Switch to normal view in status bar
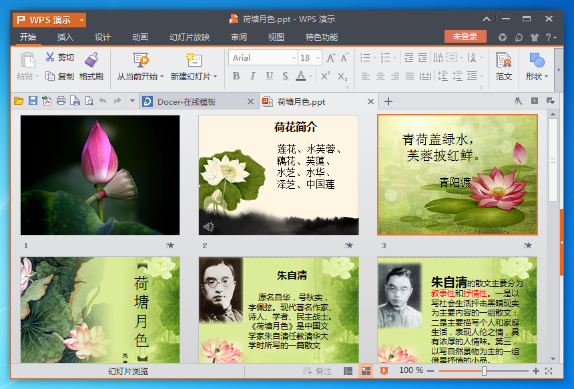Viewport: 574px width, 389px height. pyautogui.click(x=348, y=371)
